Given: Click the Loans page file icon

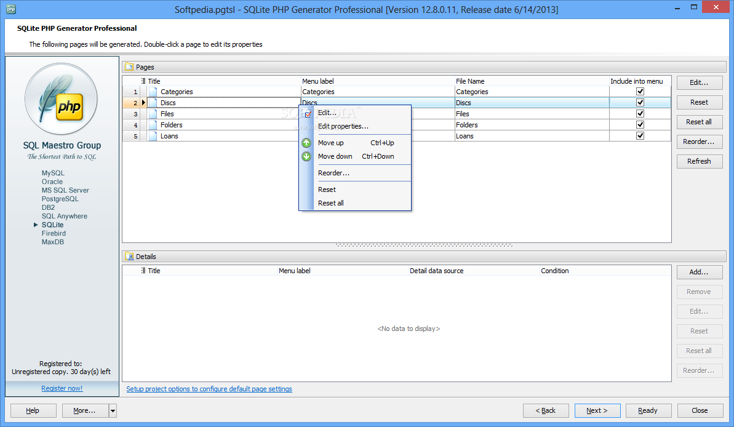Looking at the screenshot, I should click(x=153, y=136).
